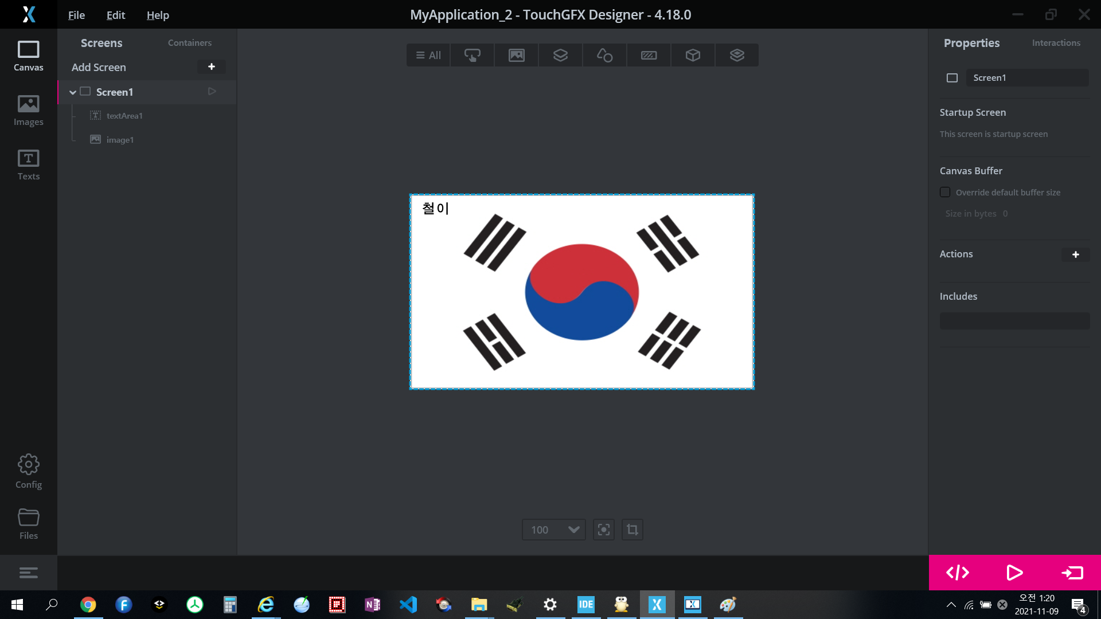
Task: Select the Korean text area on canvas
Action: [x=436, y=208]
